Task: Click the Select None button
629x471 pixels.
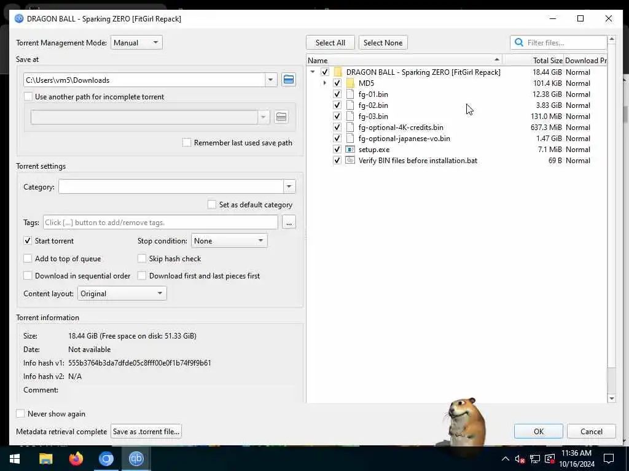Action: pos(383,42)
